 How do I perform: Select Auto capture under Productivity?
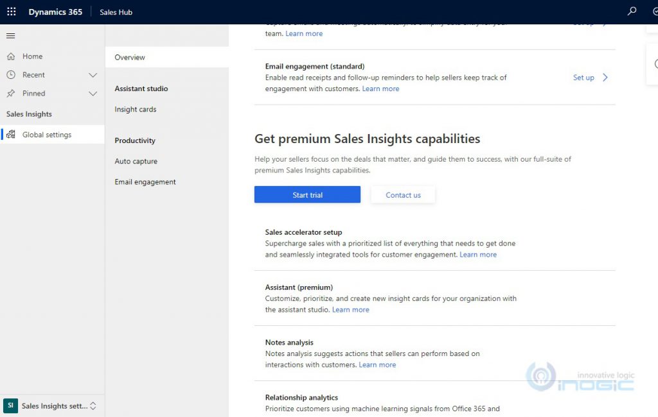[136, 161]
